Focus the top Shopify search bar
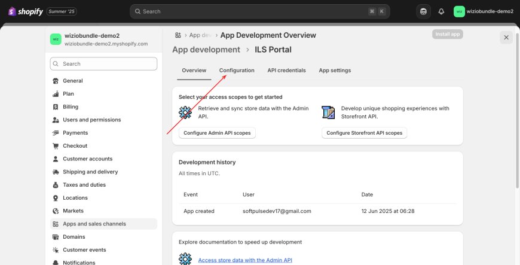The image size is (520, 265). pyautogui.click(x=259, y=11)
